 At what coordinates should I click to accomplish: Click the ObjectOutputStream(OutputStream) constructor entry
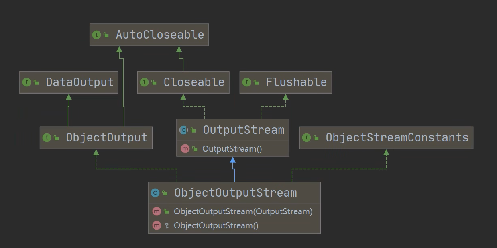point(243,211)
